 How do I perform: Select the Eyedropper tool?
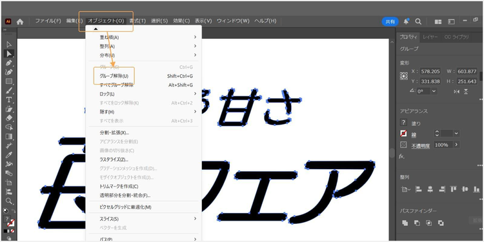pyautogui.click(x=9, y=155)
